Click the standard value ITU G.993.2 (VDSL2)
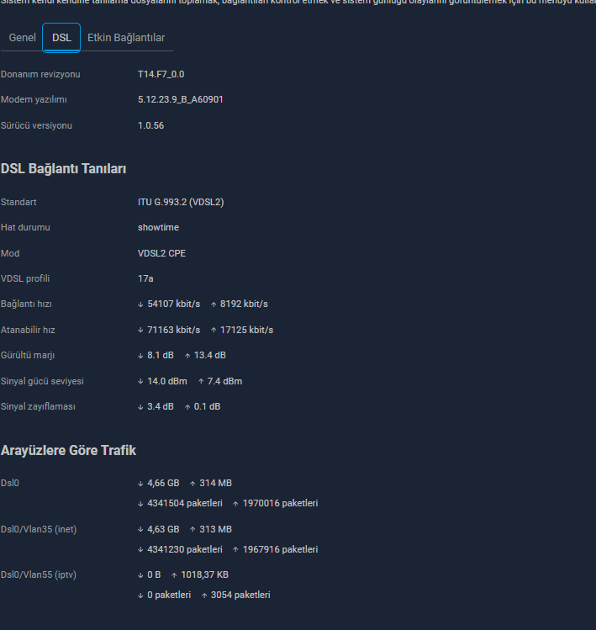 coord(181,202)
